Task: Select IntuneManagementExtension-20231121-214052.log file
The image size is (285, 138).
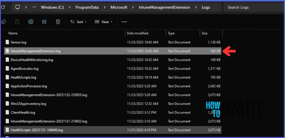Action: click(x=113, y=121)
